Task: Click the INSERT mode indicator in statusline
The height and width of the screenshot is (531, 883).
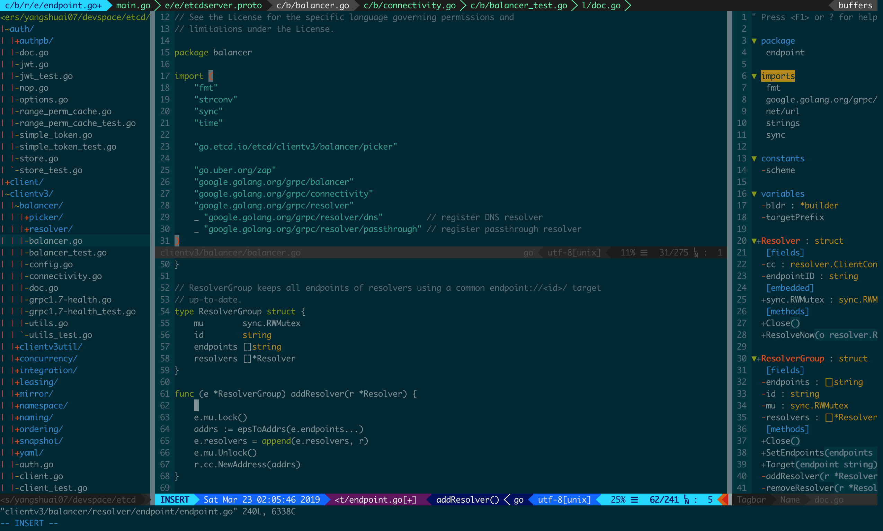Action: click(174, 500)
